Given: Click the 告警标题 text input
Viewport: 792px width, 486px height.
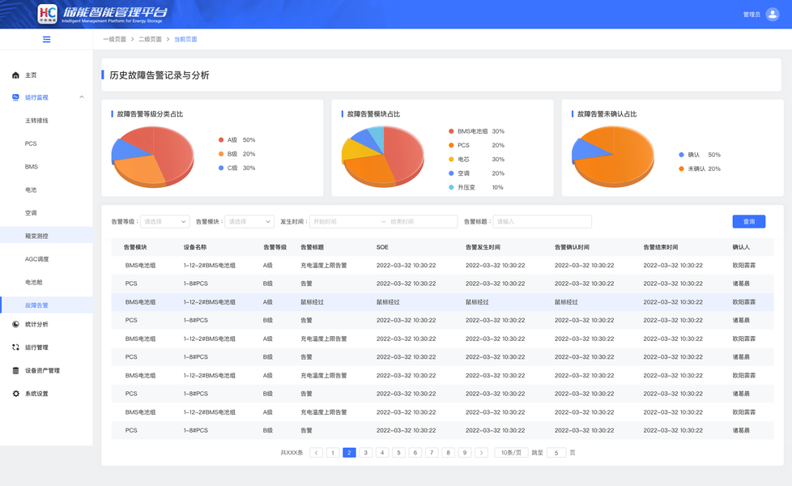Looking at the screenshot, I should coord(542,221).
